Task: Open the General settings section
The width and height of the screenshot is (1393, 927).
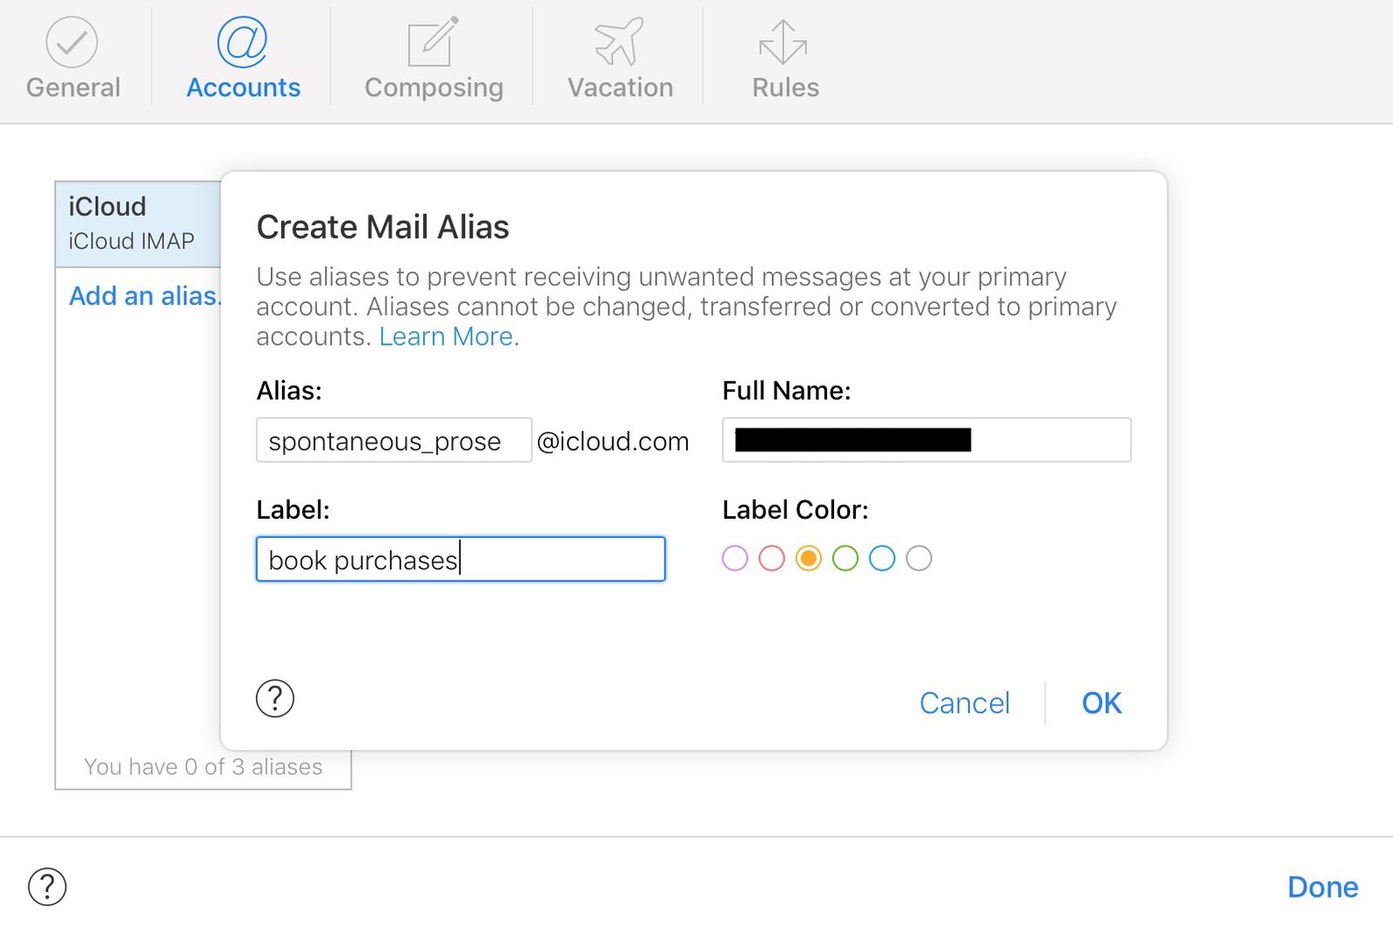Action: (73, 57)
